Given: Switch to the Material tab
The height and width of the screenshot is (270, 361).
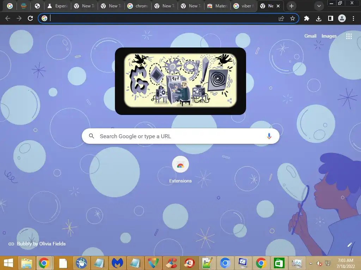Looking at the screenshot, I should point(218,6).
